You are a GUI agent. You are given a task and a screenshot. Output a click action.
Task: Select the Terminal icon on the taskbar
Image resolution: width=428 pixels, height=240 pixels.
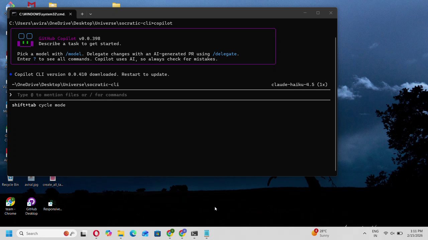194,233
